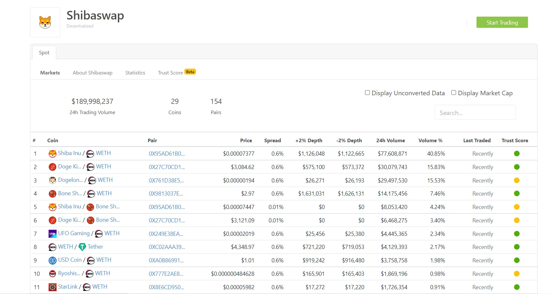Click Doge Killer icon in row 2
The width and height of the screenshot is (551, 294).
pos(52,167)
